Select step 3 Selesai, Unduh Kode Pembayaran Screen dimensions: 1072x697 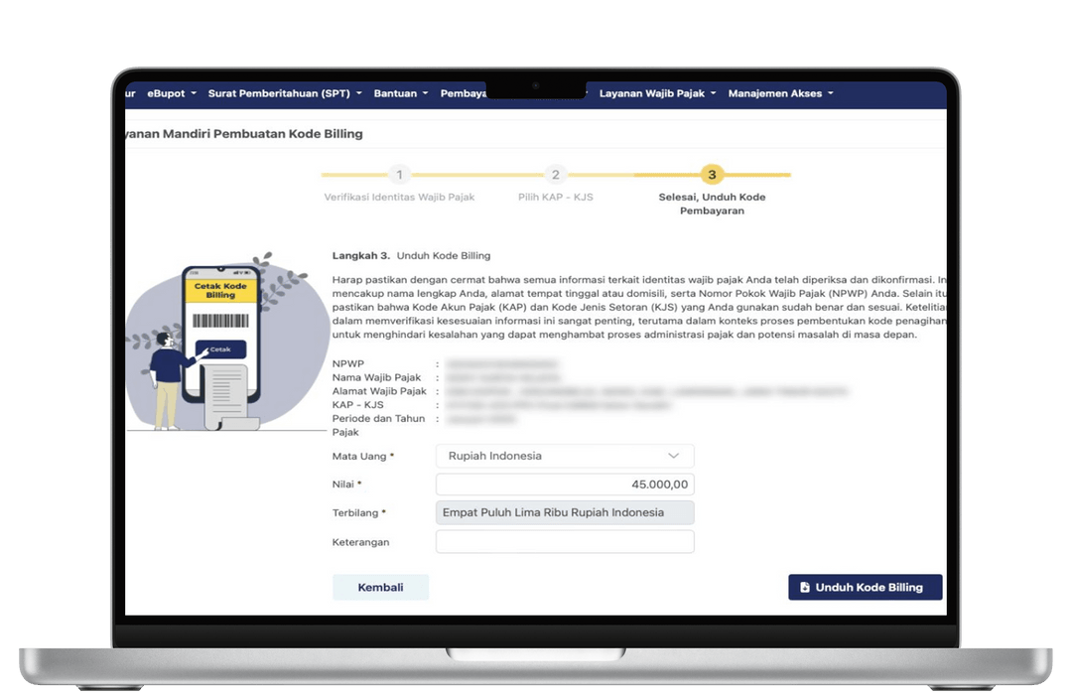(712, 175)
